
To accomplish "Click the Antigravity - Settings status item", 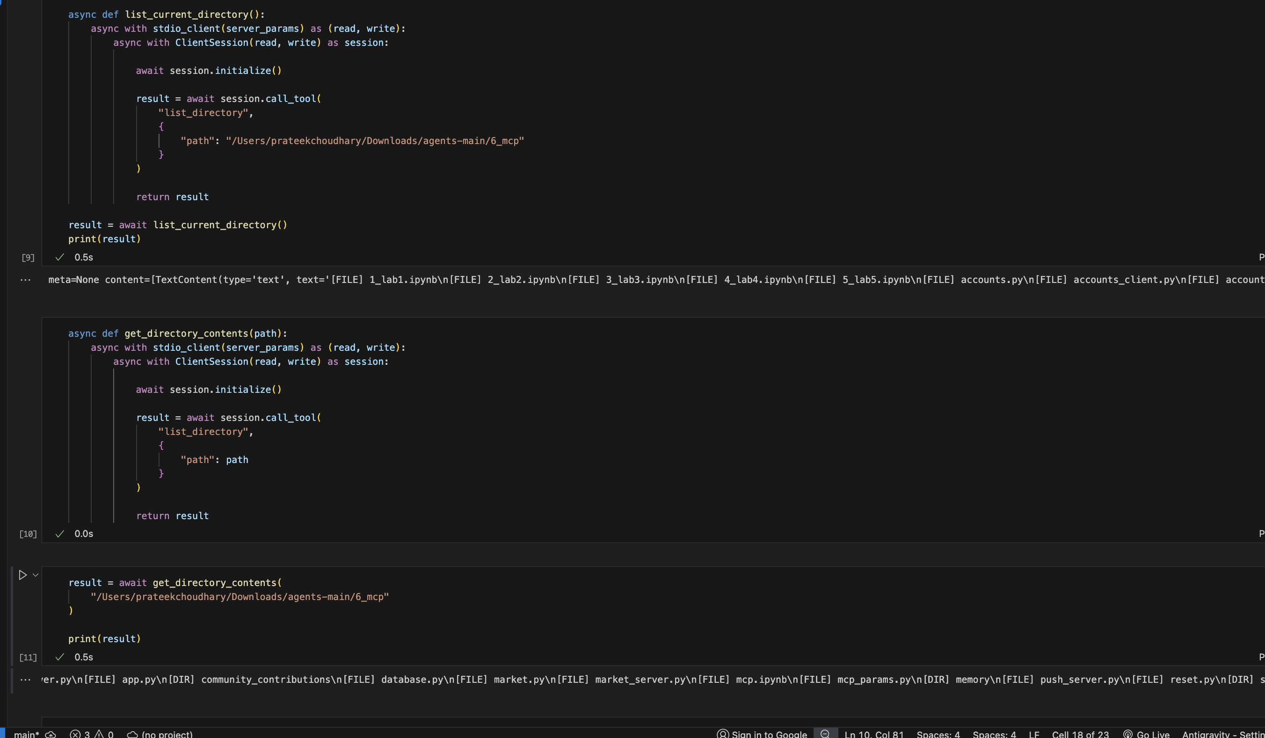I will point(1223,734).
